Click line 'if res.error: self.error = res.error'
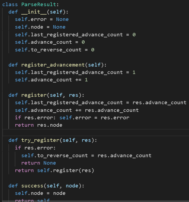 (x=72, y=118)
